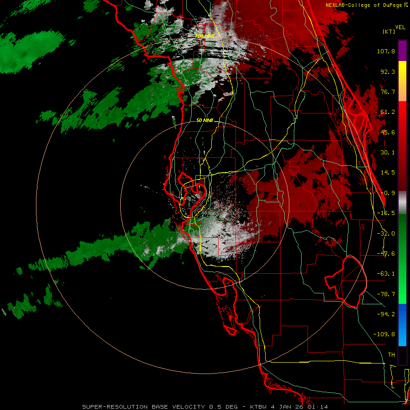Select the -63.1 scale value
The image size is (410, 410).
pos(386,274)
